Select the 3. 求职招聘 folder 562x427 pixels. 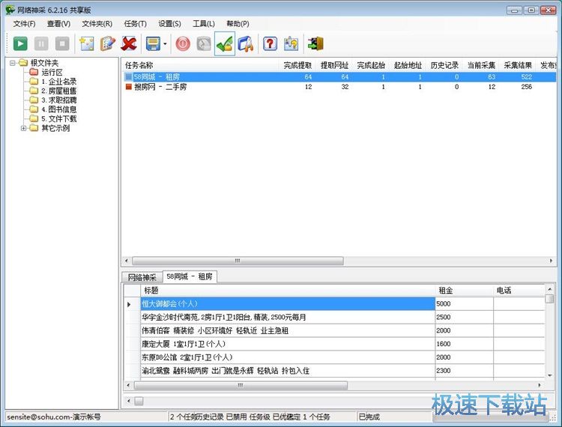click(x=58, y=100)
